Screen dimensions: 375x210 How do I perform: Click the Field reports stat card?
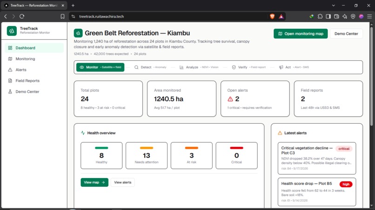(x=328, y=99)
